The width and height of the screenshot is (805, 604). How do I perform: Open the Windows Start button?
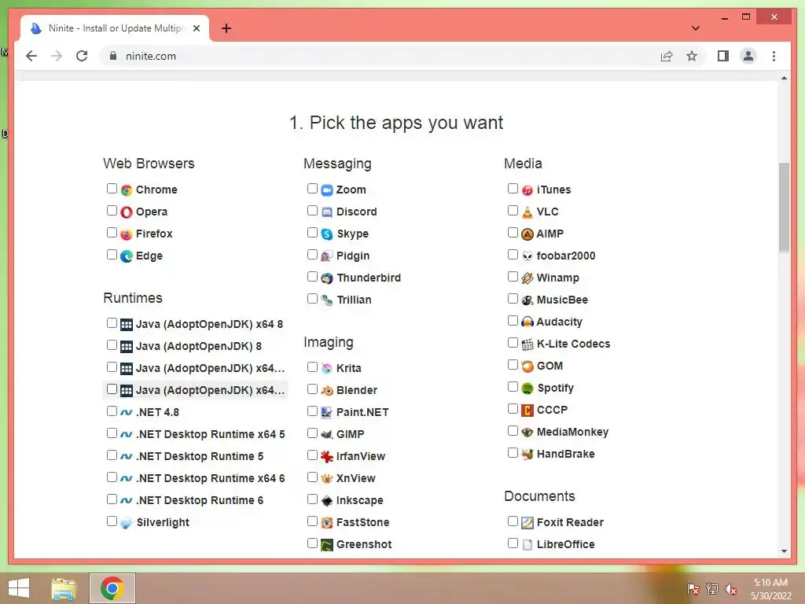[x=19, y=588]
